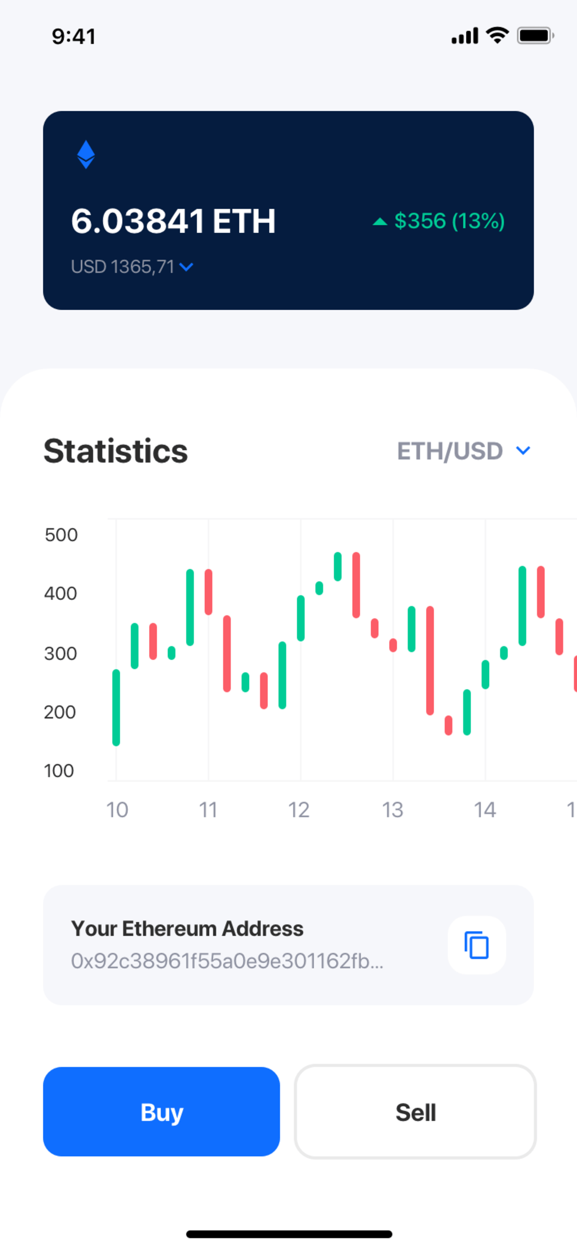The width and height of the screenshot is (577, 1252).
Task: Copy the Ethereum address with copy icon
Action: 477,945
